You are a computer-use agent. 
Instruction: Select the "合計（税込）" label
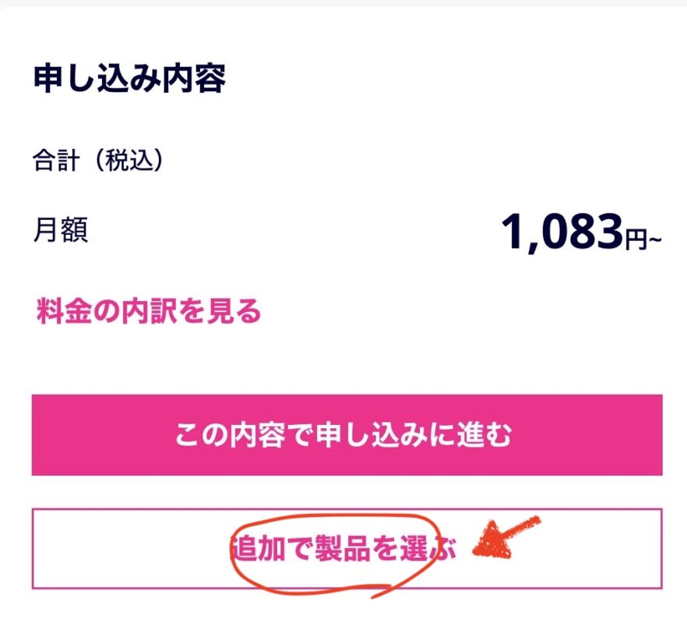[98, 160]
